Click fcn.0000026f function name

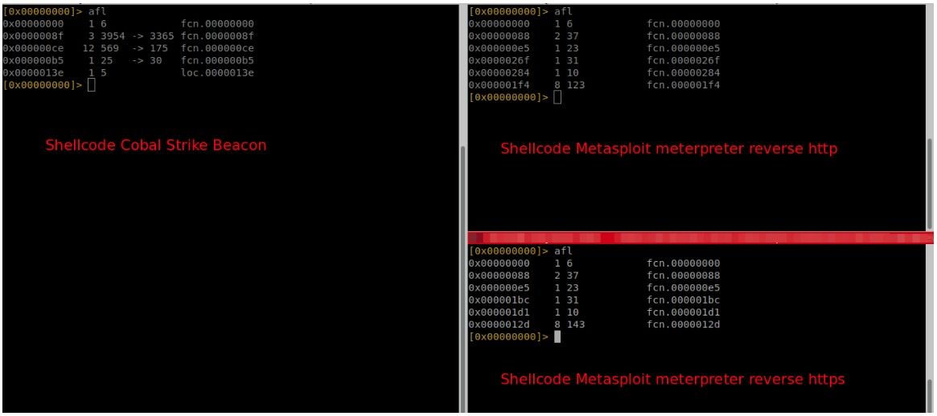pos(684,61)
